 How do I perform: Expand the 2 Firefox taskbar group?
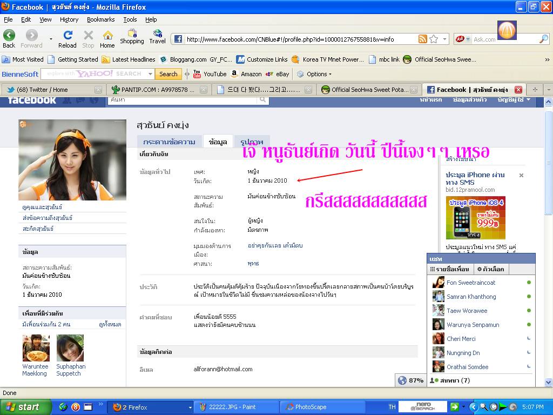point(190,407)
